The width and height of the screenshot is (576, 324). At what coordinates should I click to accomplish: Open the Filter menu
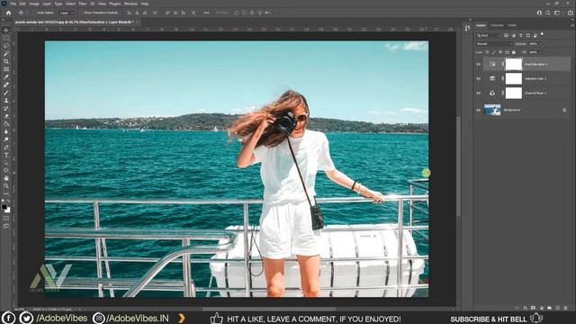point(82,4)
